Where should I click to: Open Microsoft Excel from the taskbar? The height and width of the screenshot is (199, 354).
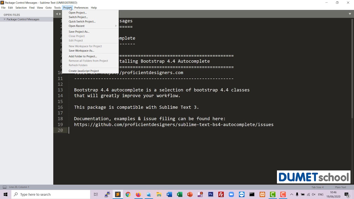(x=179, y=194)
